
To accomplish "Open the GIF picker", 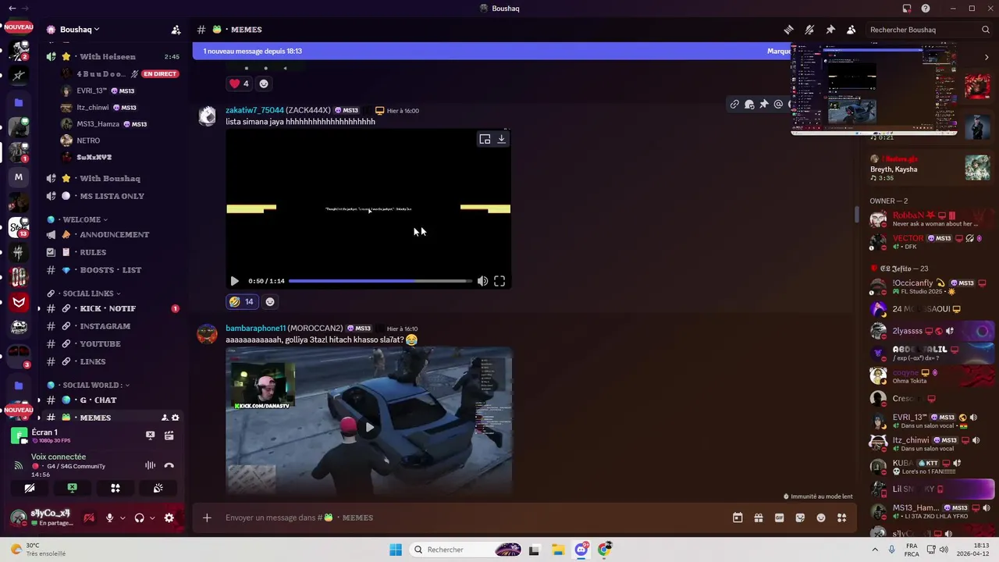I will tap(779, 518).
